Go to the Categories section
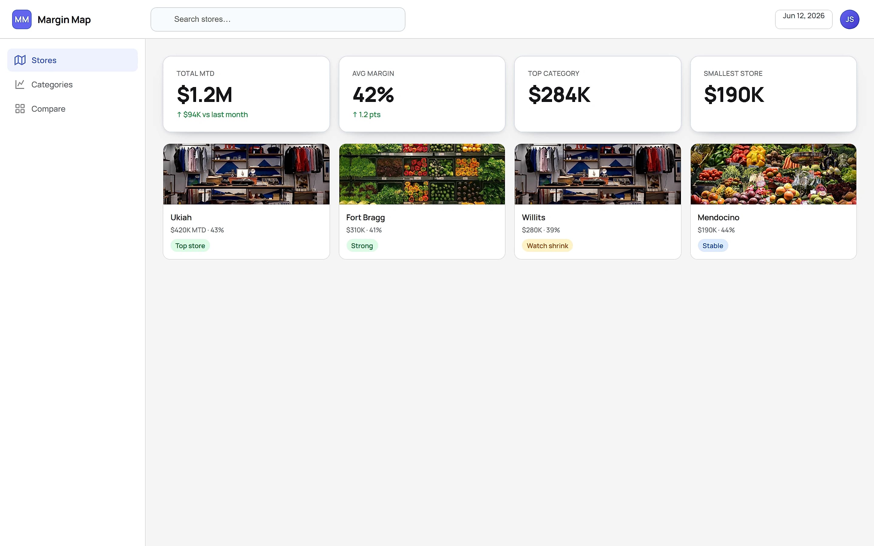The height and width of the screenshot is (546, 874). pyautogui.click(x=72, y=85)
